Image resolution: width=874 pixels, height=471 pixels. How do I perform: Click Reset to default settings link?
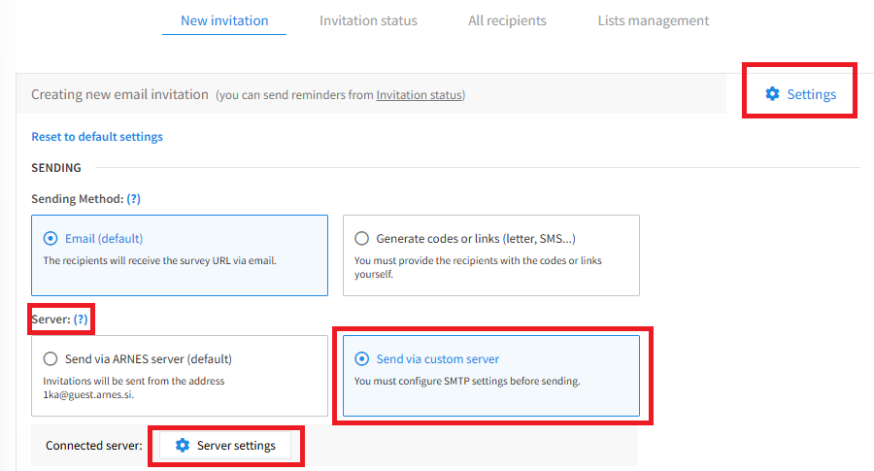coord(97,137)
